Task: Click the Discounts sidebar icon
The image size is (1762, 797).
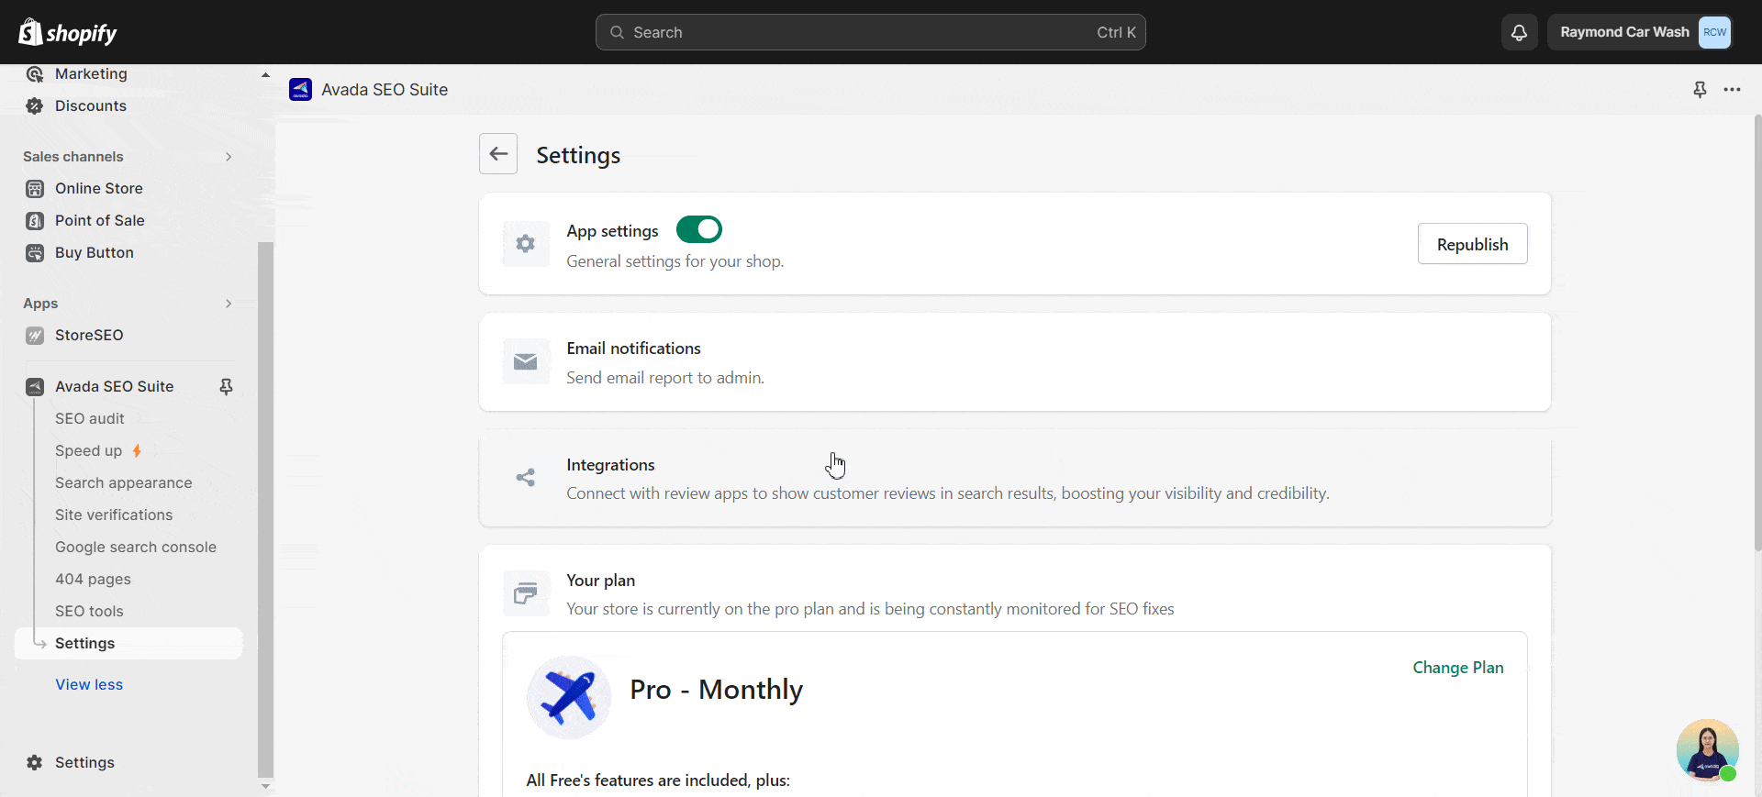Action: (x=35, y=106)
